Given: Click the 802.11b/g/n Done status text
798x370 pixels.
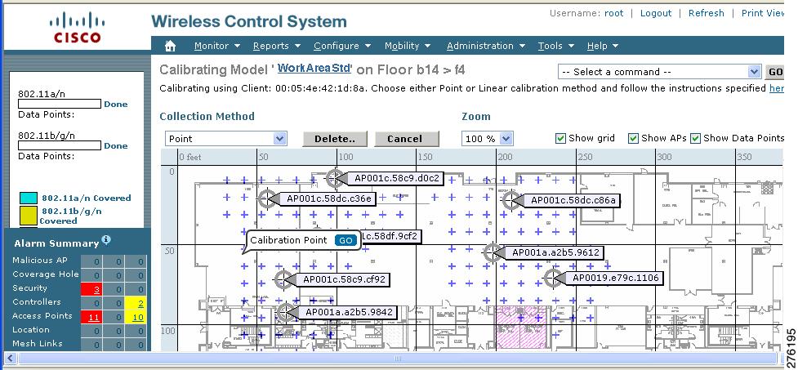Looking at the screenshot, I should point(115,145).
